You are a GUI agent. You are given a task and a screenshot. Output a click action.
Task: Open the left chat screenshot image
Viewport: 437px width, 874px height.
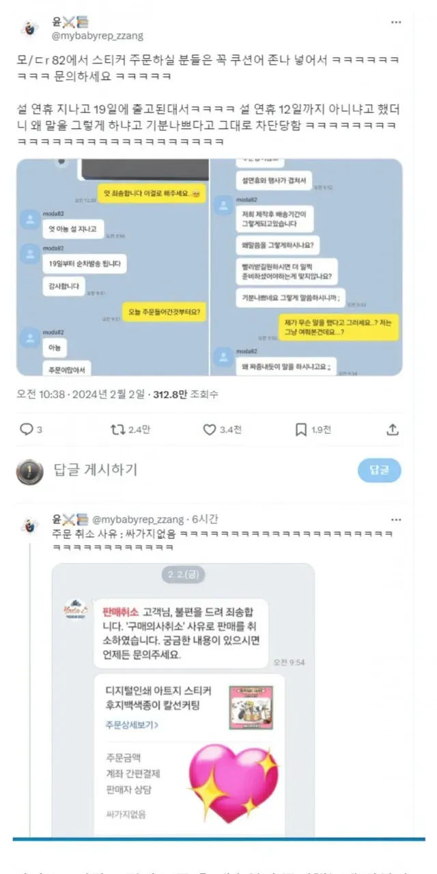(113, 268)
